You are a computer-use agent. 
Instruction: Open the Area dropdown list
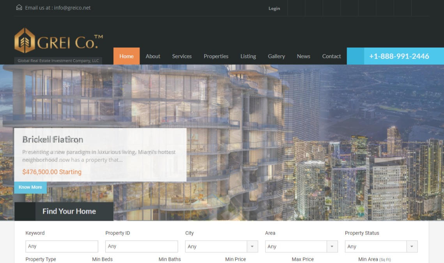pyautogui.click(x=301, y=246)
